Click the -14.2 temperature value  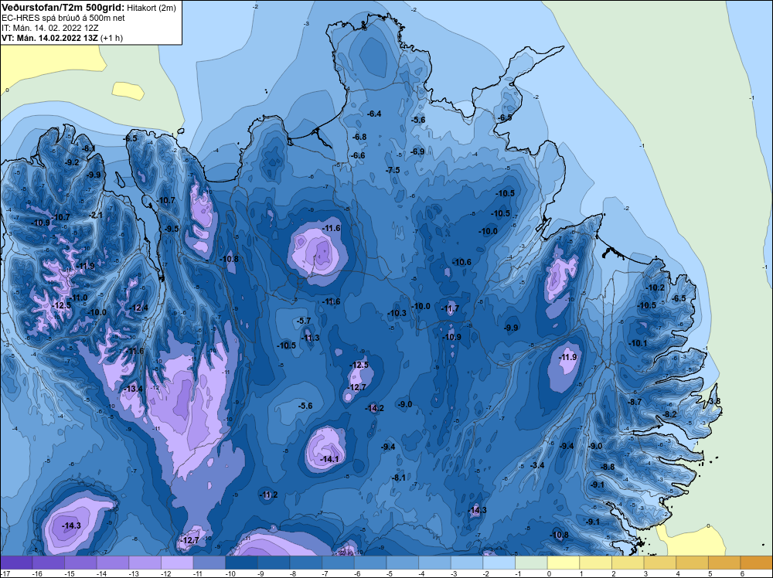[x=375, y=408]
